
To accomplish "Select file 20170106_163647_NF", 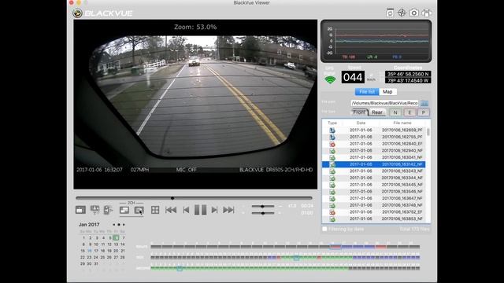I will [374, 198].
